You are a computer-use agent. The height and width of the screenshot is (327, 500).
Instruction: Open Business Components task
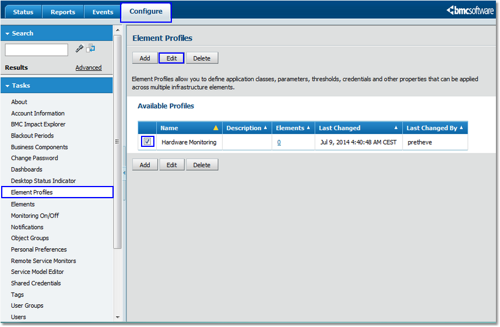[39, 147]
